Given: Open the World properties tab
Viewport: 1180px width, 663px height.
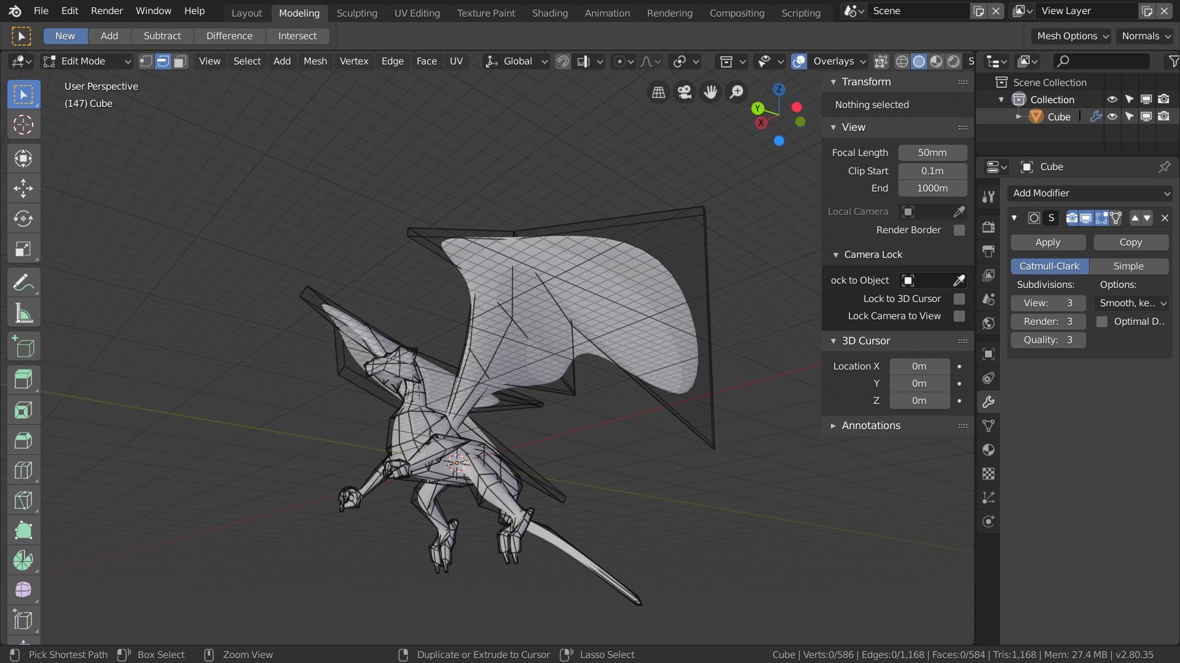Looking at the screenshot, I should [988, 324].
